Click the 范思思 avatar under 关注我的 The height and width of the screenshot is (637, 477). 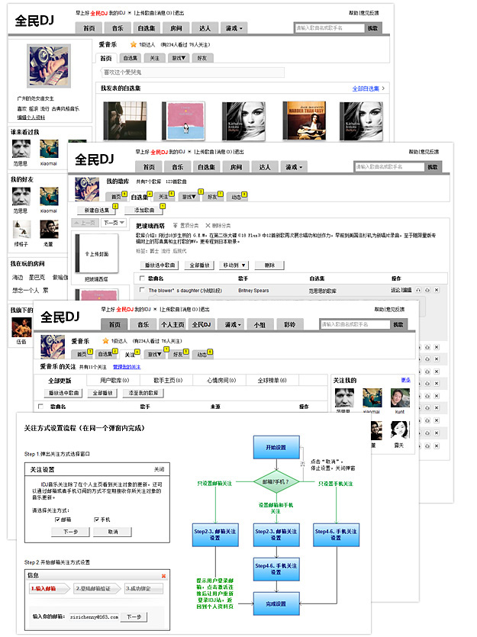coord(346,397)
